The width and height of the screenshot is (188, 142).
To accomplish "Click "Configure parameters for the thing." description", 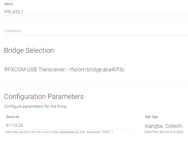I will pos(35,106).
